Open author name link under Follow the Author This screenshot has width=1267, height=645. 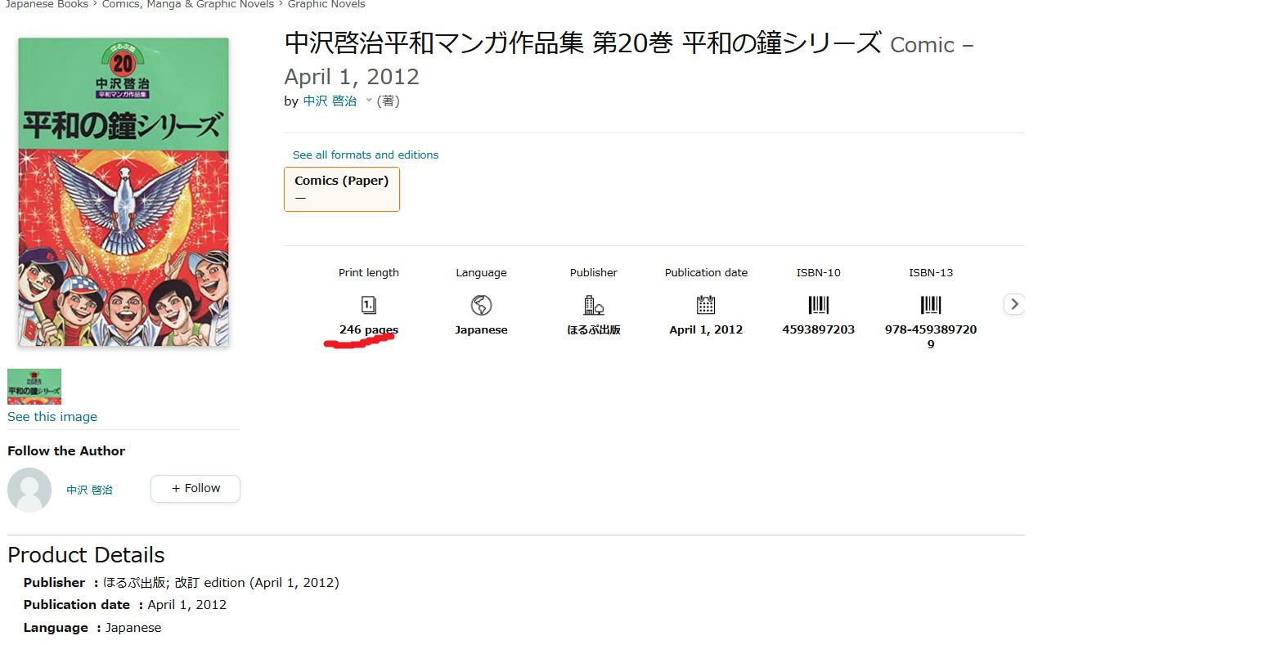click(x=89, y=490)
